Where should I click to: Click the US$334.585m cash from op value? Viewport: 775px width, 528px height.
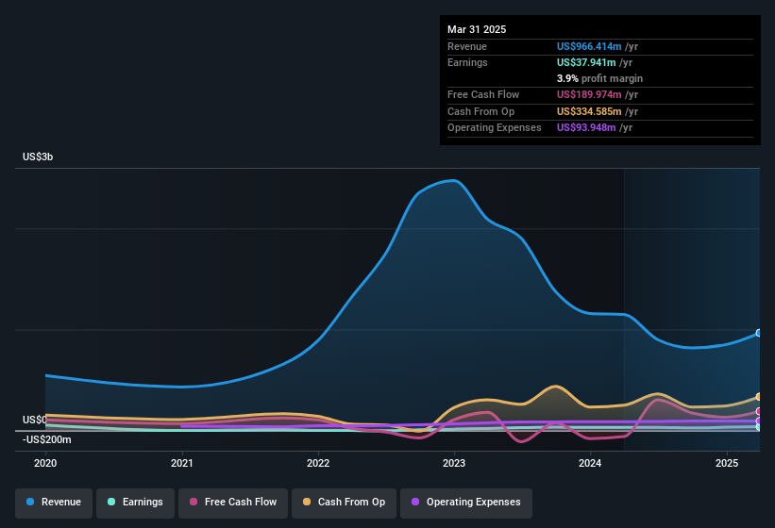(589, 111)
